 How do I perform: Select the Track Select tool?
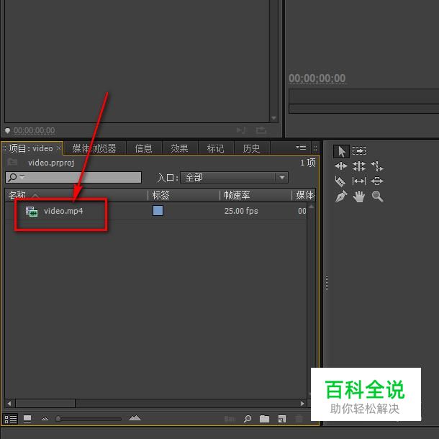tap(359, 151)
